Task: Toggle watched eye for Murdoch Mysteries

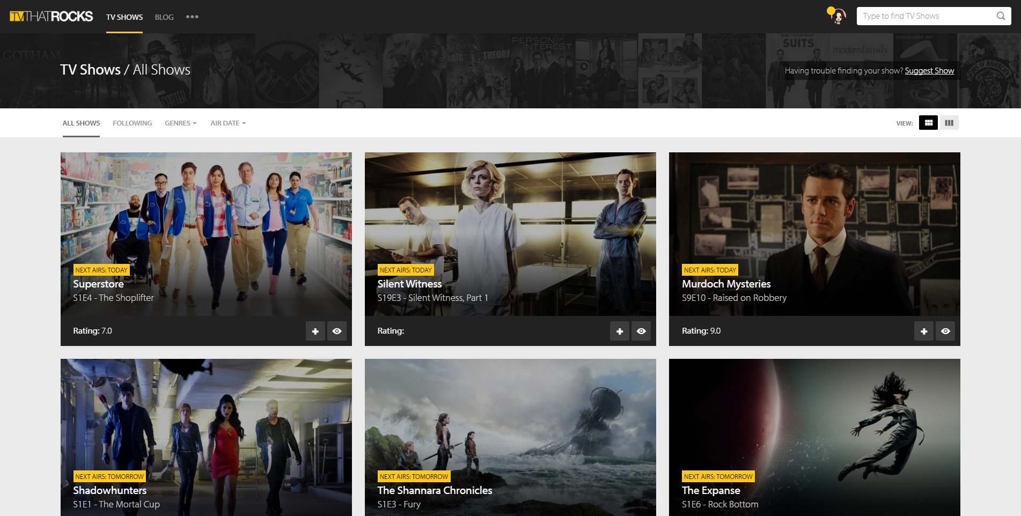Action: pyautogui.click(x=945, y=331)
